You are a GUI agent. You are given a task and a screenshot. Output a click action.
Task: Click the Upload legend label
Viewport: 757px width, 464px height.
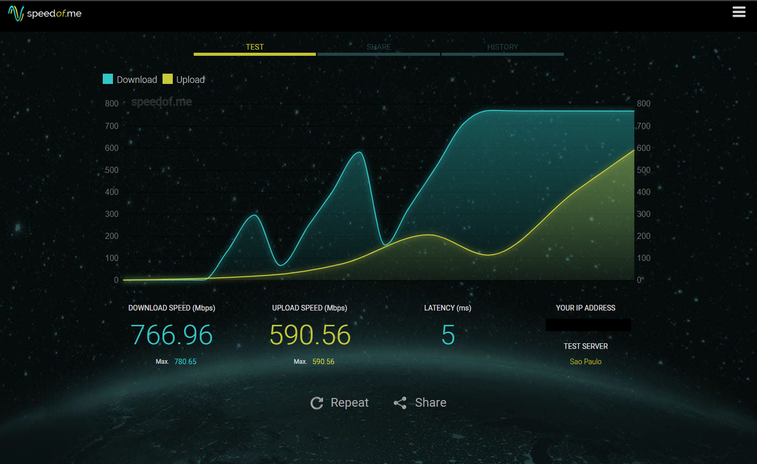pyautogui.click(x=190, y=80)
